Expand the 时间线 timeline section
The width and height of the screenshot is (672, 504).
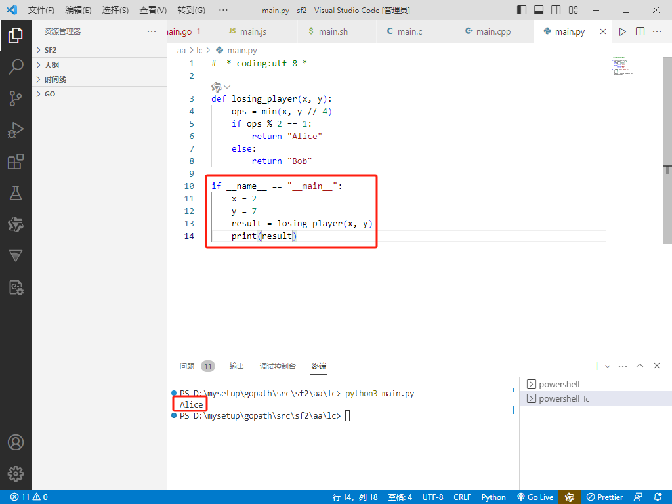[99, 79]
